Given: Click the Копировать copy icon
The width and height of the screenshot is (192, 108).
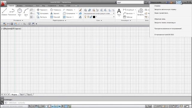Looking at the screenshot, I should 38,13.
